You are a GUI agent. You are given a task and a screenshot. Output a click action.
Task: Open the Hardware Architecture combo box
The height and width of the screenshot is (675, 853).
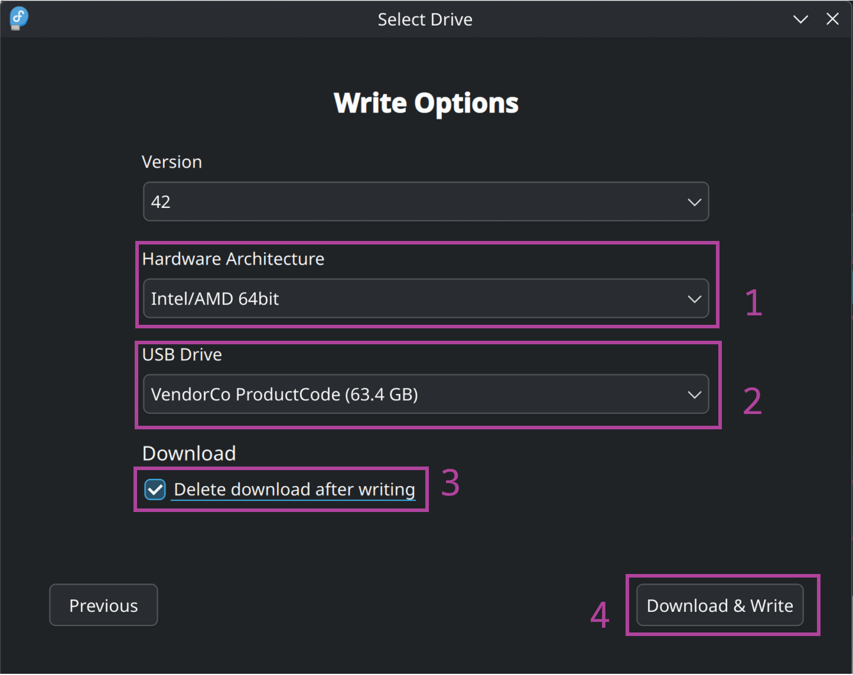426,298
